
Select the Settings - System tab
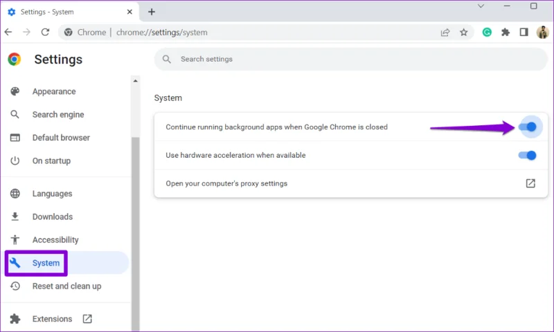70,12
